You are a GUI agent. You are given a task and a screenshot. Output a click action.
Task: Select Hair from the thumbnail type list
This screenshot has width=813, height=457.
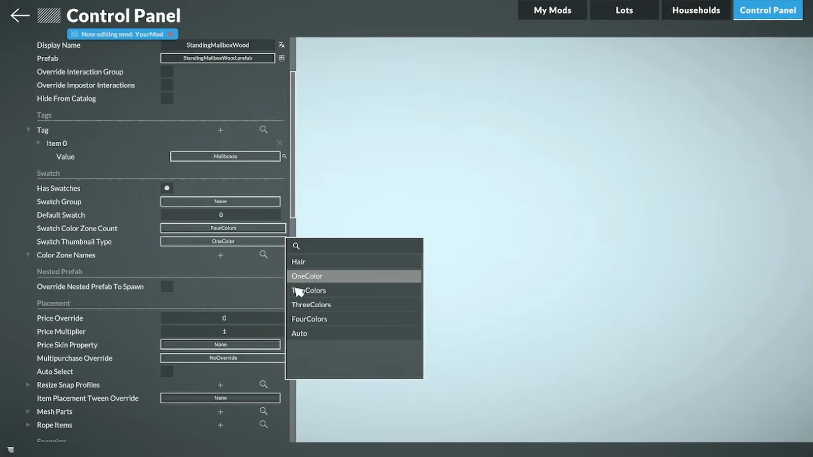pos(354,262)
